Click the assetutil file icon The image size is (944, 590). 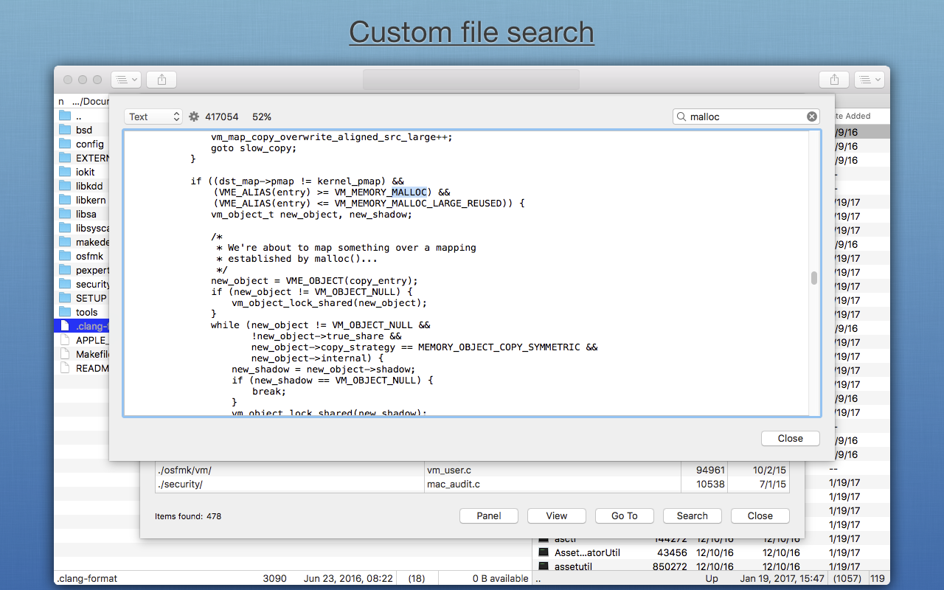click(x=544, y=566)
